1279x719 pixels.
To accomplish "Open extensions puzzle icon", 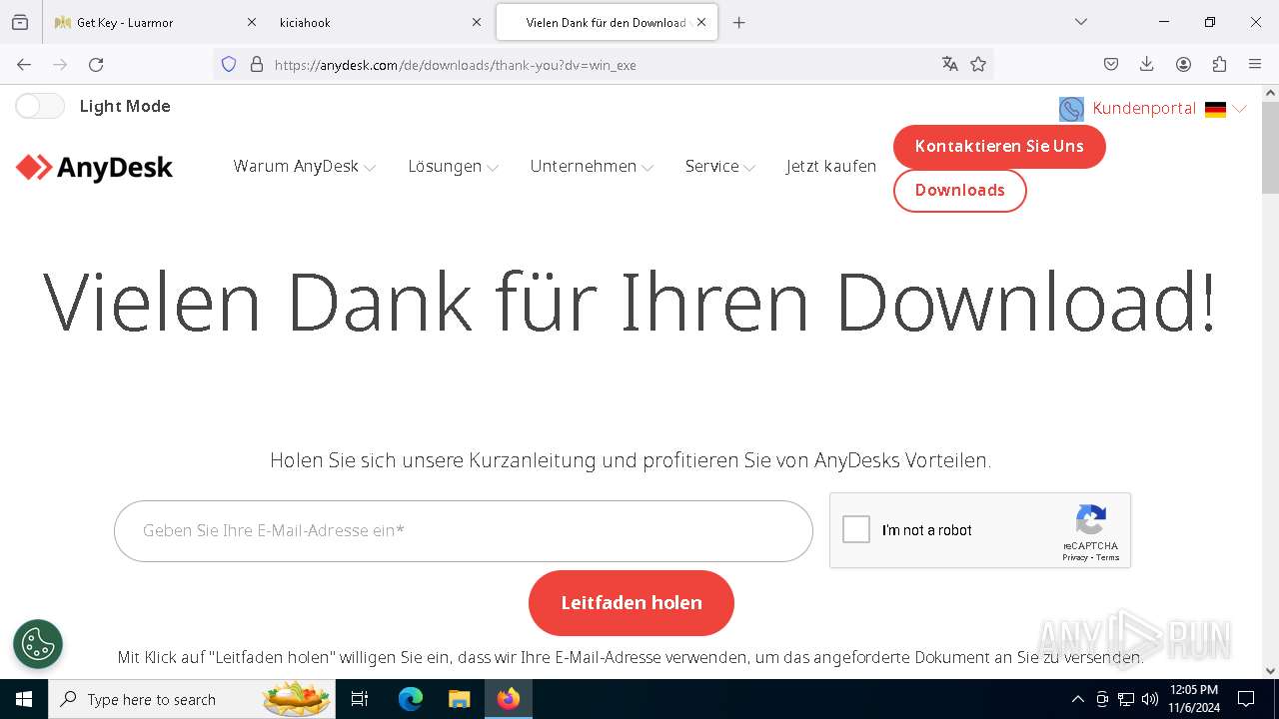I will [x=1219, y=64].
